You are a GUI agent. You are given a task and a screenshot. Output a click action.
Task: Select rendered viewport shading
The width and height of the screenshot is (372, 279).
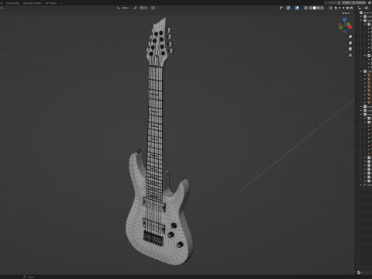(x=322, y=8)
